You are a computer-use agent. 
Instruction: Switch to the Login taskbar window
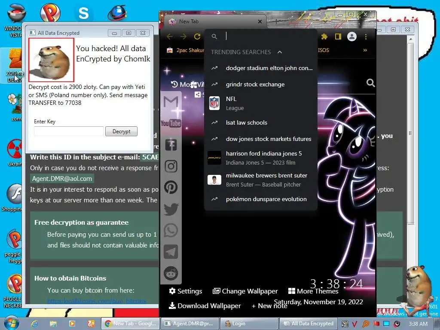pos(249,324)
